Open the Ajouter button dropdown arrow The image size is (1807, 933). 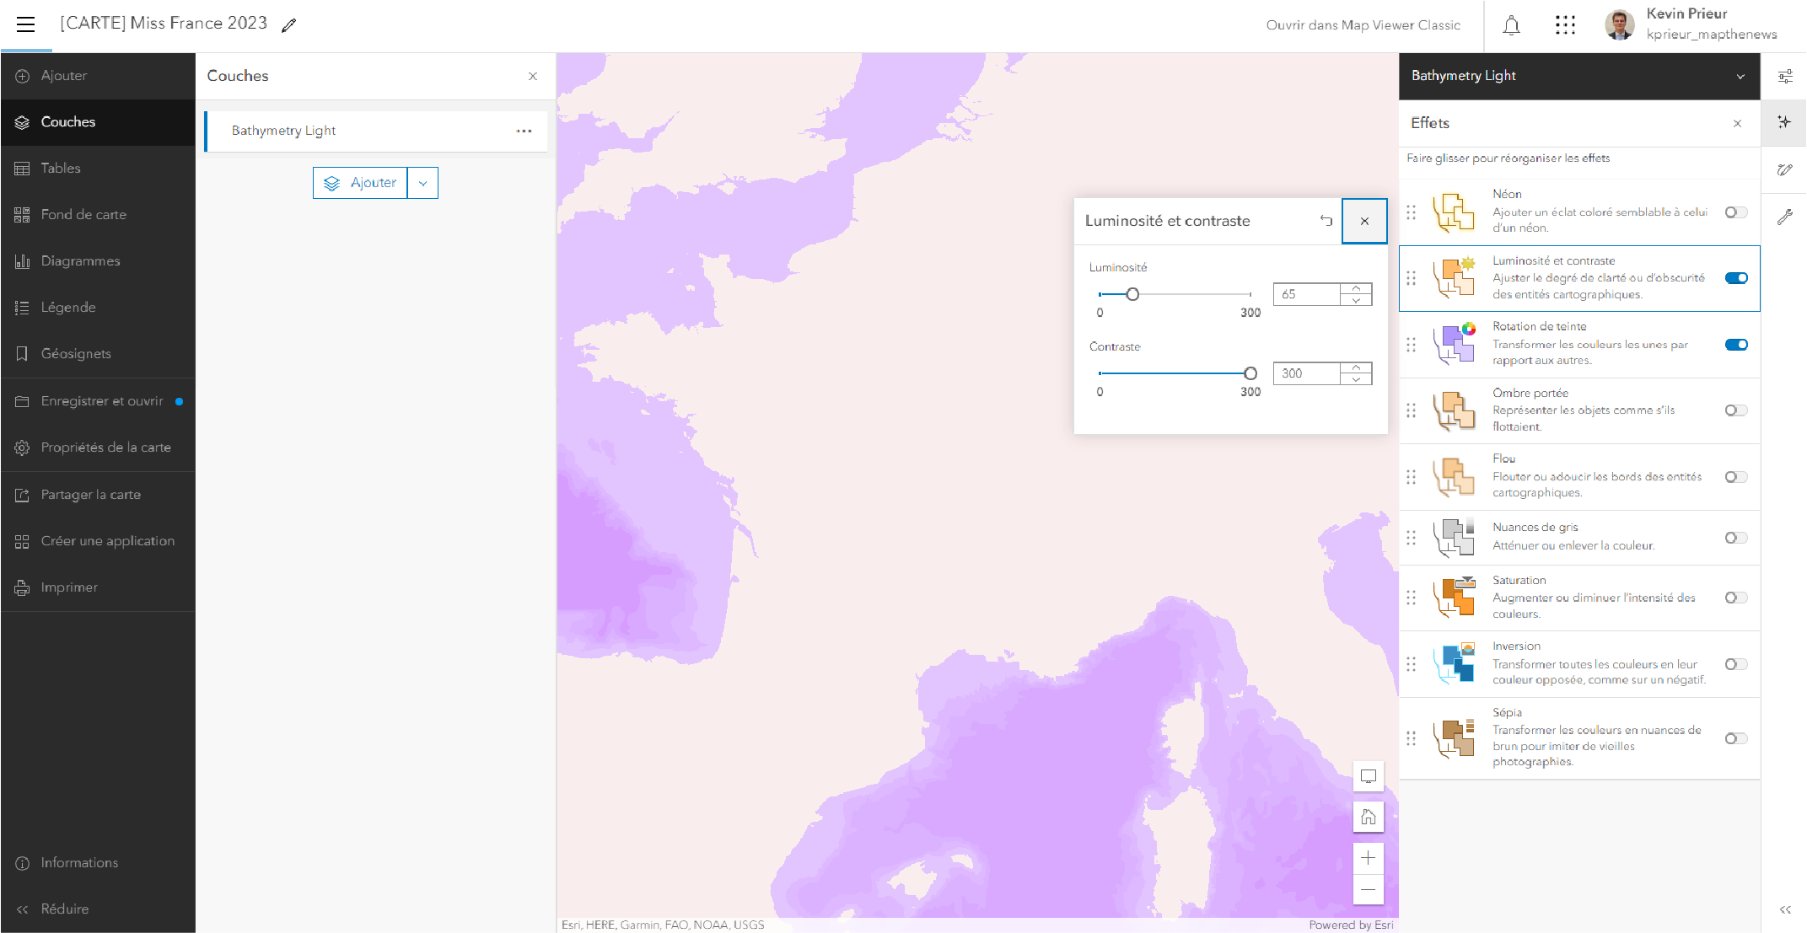pyautogui.click(x=422, y=183)
